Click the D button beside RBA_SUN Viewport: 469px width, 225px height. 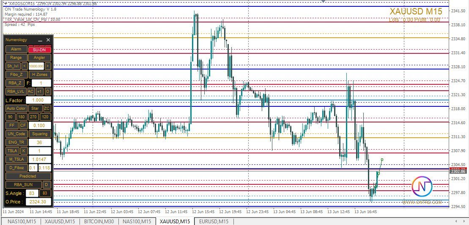point(47,185)
